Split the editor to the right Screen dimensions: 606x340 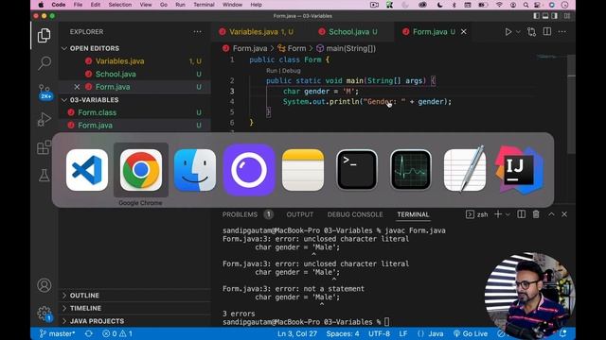pyautogui.click(x=547, y=31)
